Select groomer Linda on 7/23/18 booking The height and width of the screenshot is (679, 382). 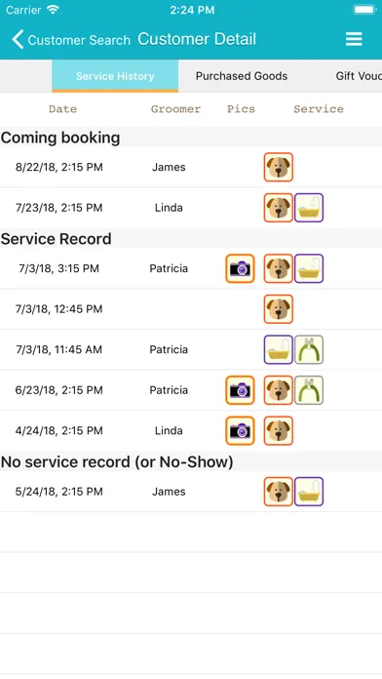click(169, 208)
